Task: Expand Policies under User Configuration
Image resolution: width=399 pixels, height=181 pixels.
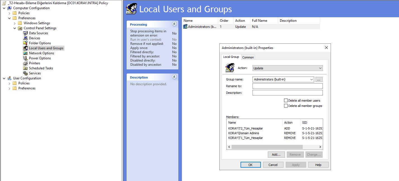Action: click(9, 83)
